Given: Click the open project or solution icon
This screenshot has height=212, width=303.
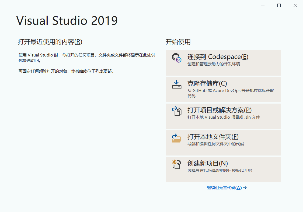Looking at the screenshot, I should point(177,111).
